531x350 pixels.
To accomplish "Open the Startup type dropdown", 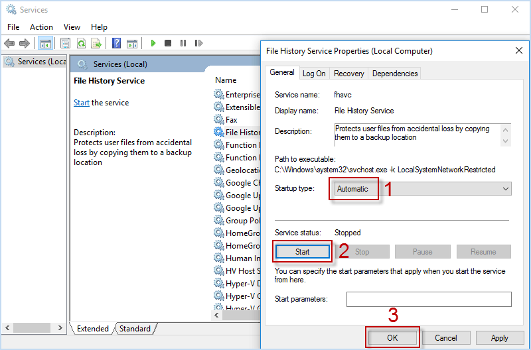I will (x=420, y=189).
